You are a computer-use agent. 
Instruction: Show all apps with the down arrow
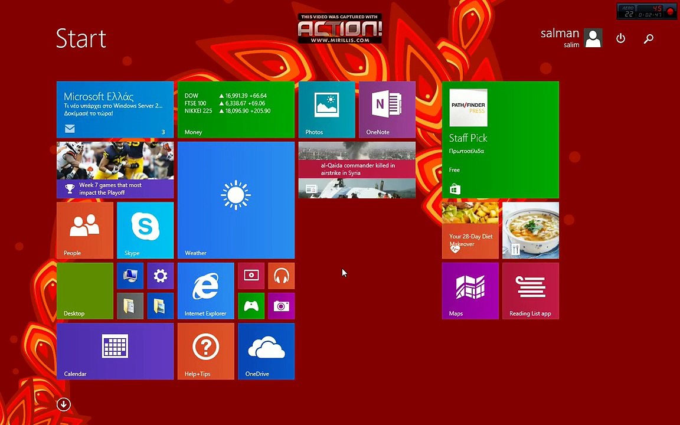[x=64, y=404]
